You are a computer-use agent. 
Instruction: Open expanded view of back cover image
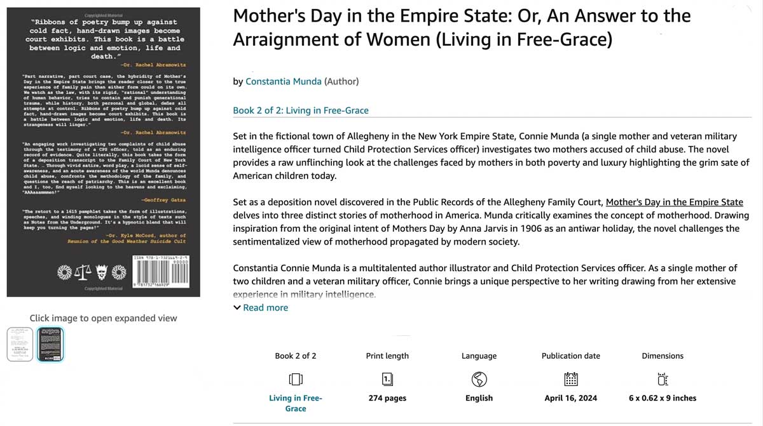(104, 152)
